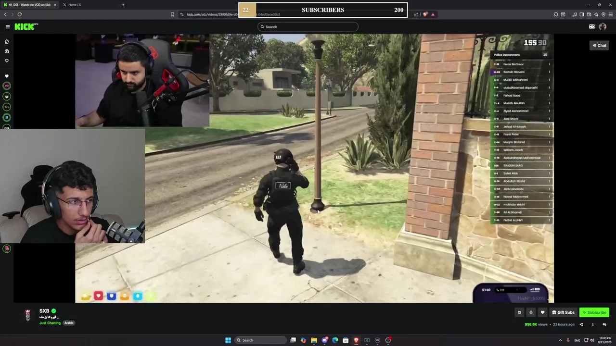Image resolution: width=616 pixels, height=346 pixels.
Task: Open the browser main hamburger menu
Action: coord(611,14)
